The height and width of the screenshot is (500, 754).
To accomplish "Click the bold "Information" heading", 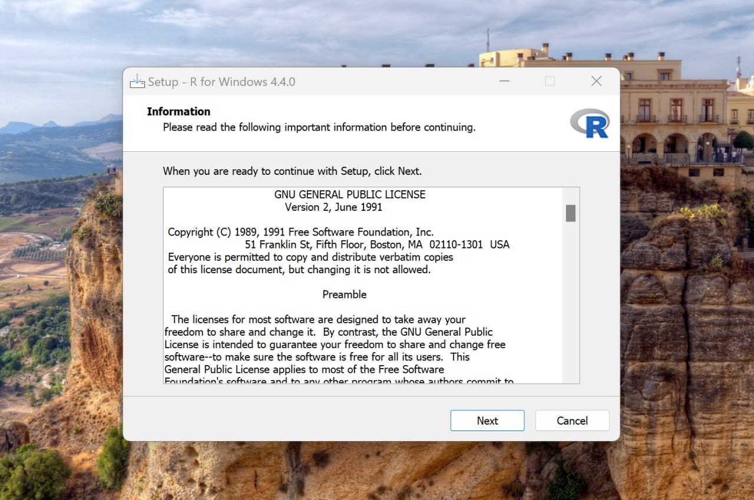I will [x=178, y=111].
